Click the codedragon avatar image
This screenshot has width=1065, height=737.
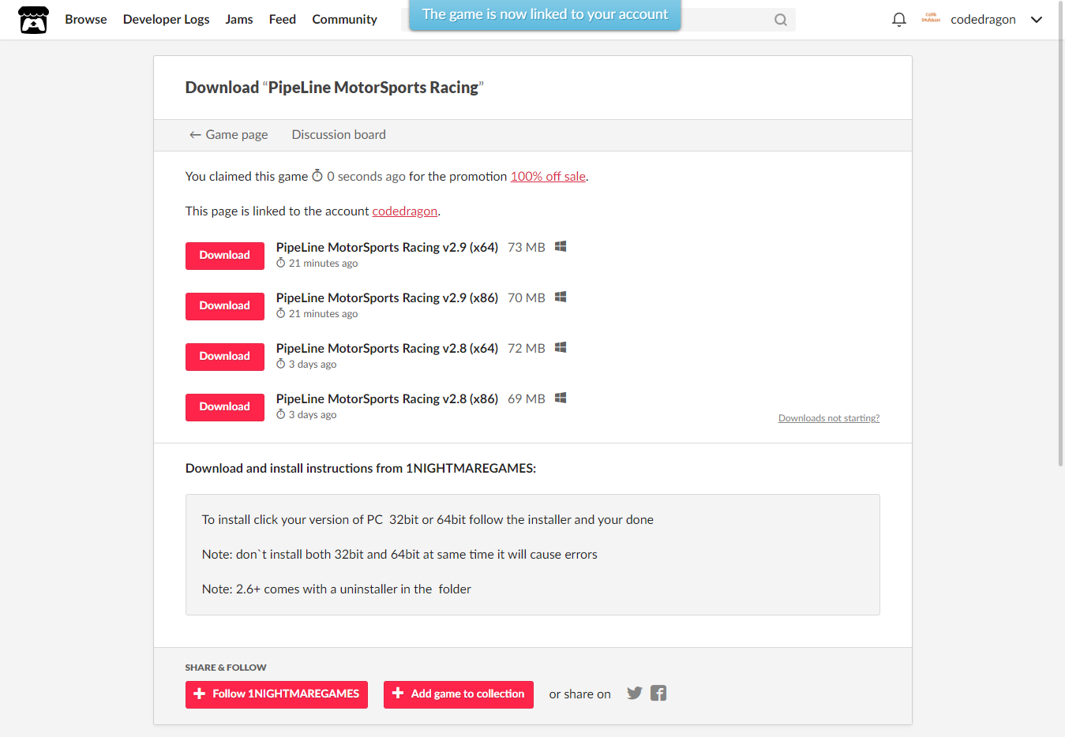click(931, 19)
